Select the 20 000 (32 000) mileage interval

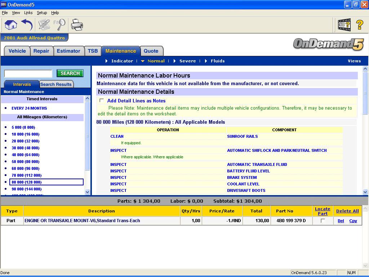coord(26,141)
